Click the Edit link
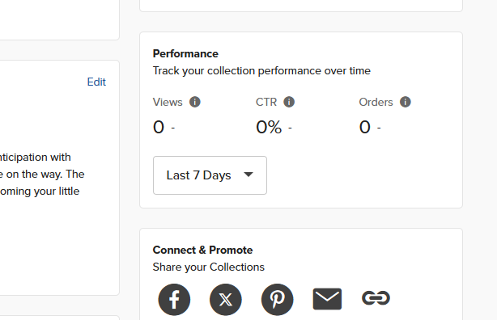497x320 pixels. point(96,82)
